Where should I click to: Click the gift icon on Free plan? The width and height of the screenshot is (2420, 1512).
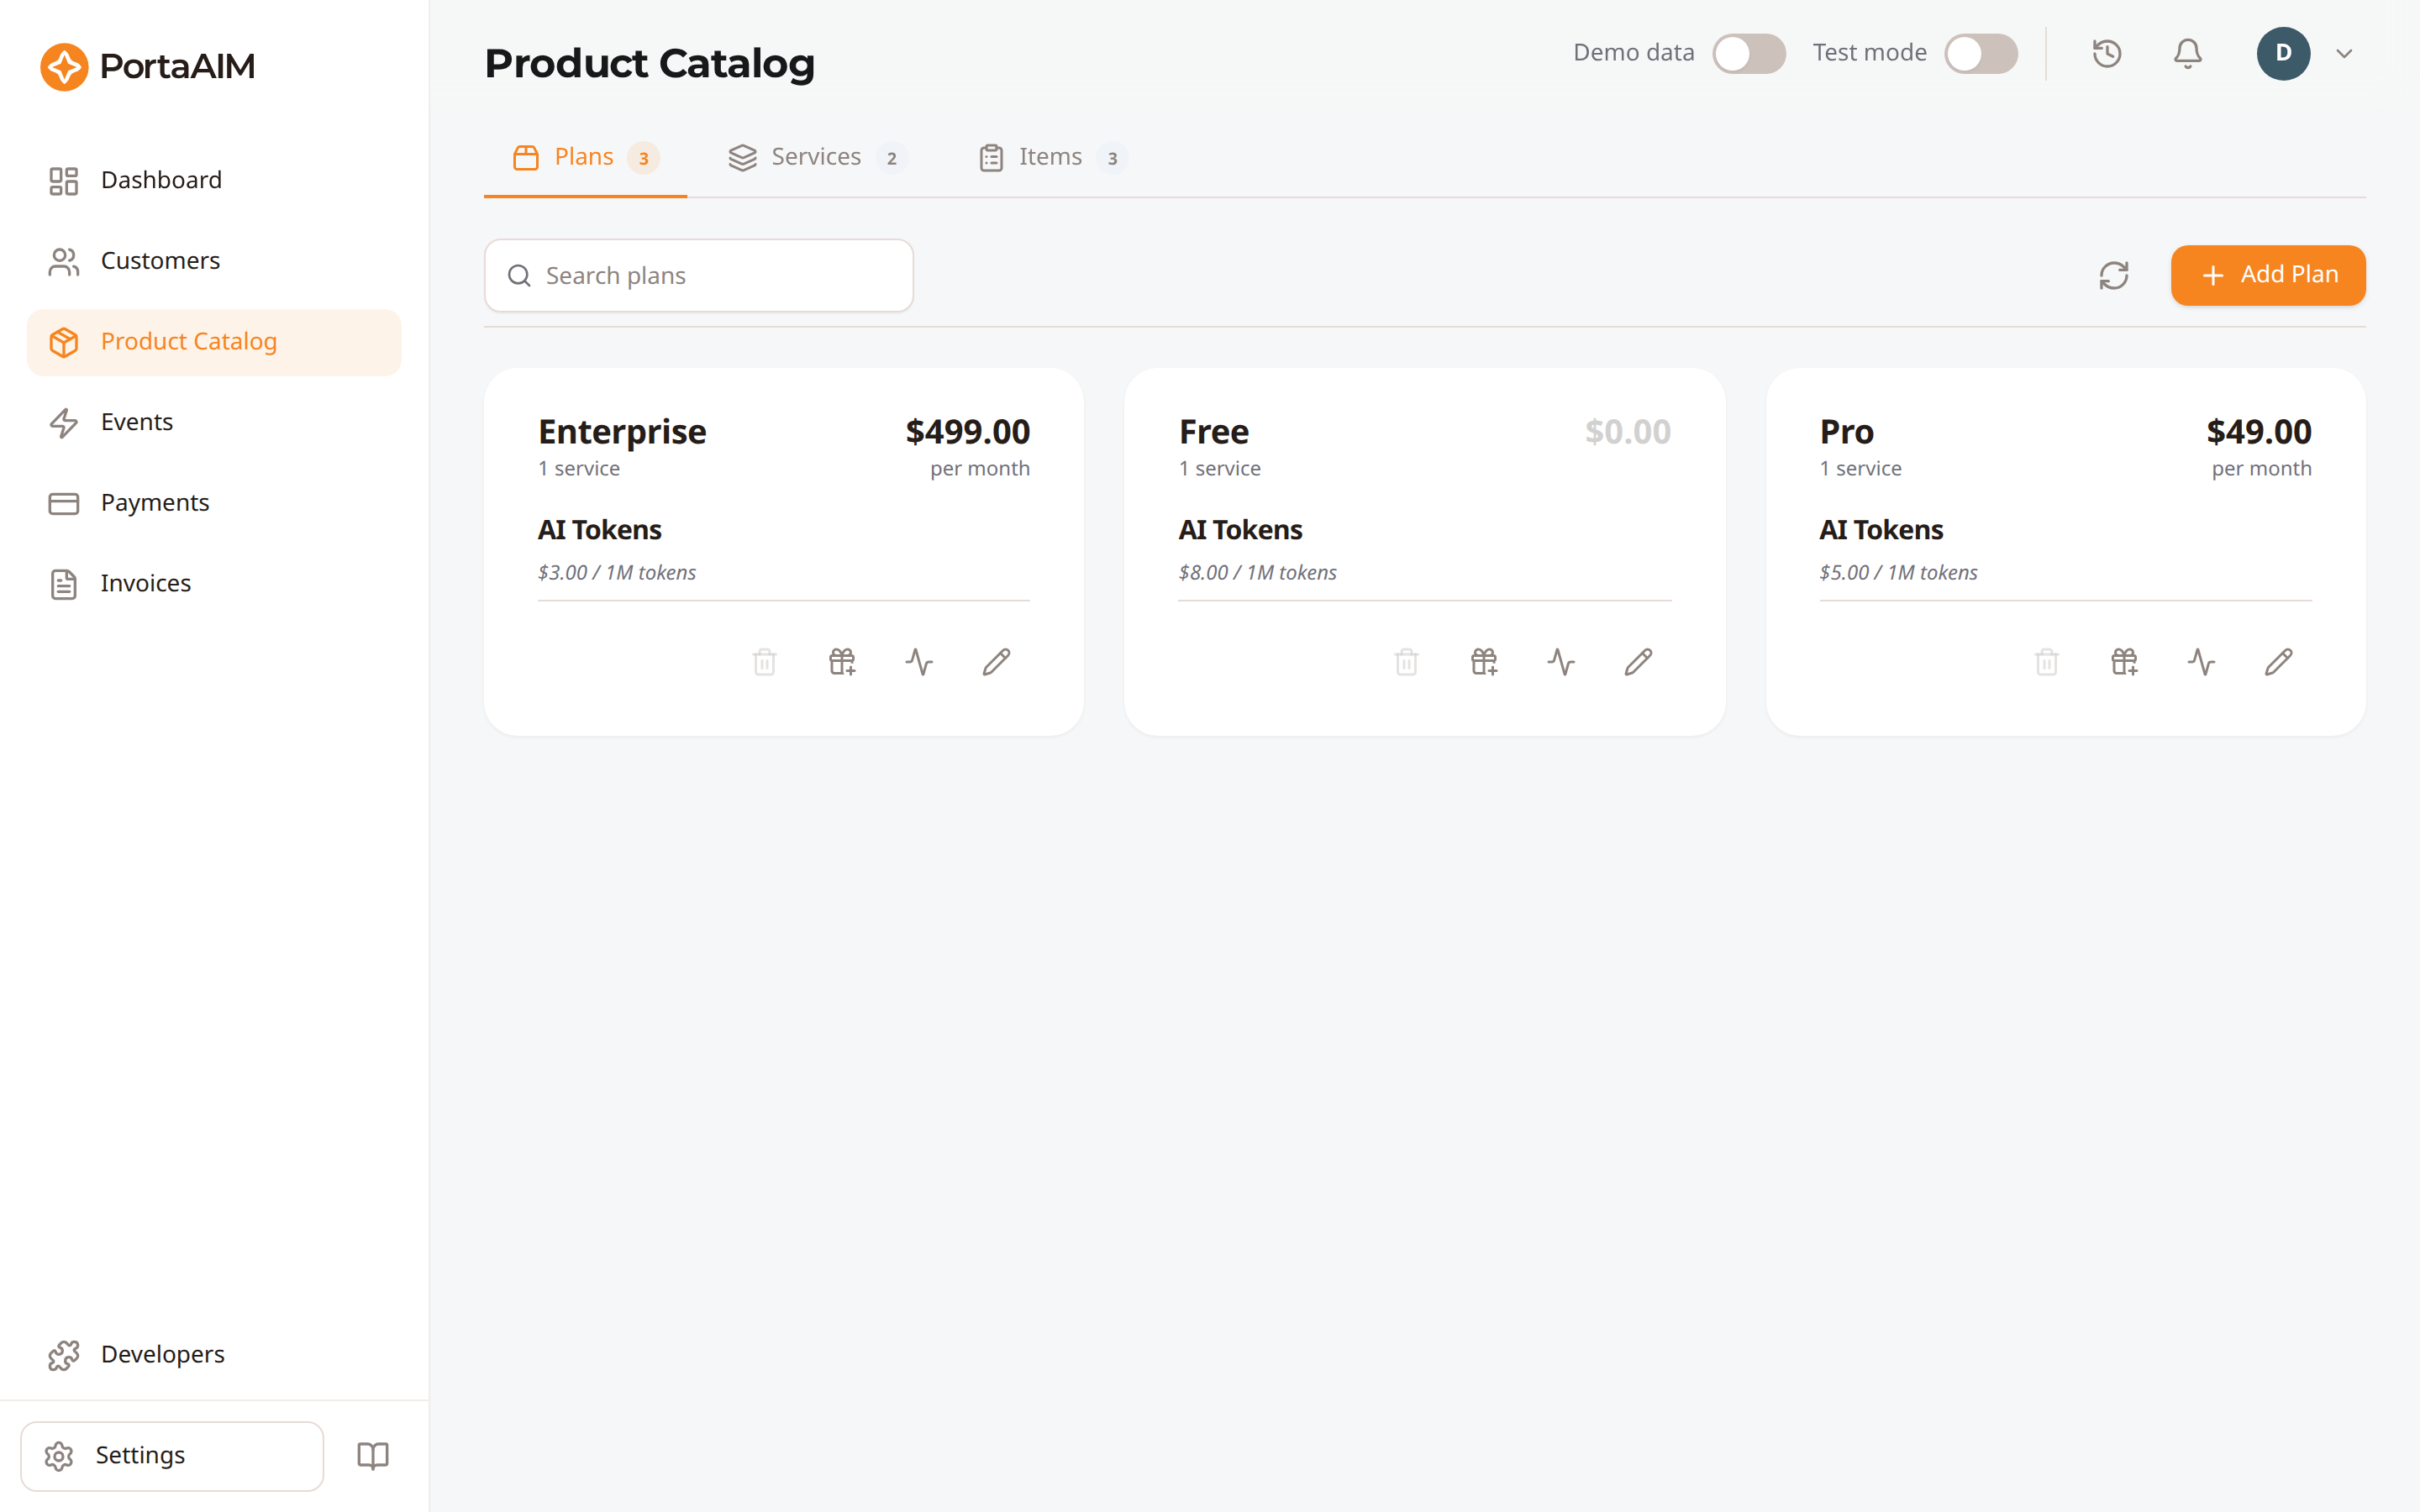[1484, 662]
